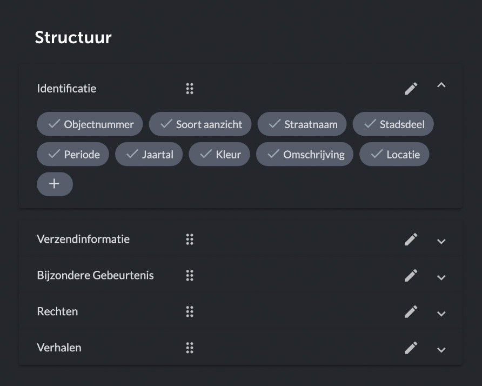Toggle the Kleur chip off
The image size is (482, 386).
click(219, 155)
